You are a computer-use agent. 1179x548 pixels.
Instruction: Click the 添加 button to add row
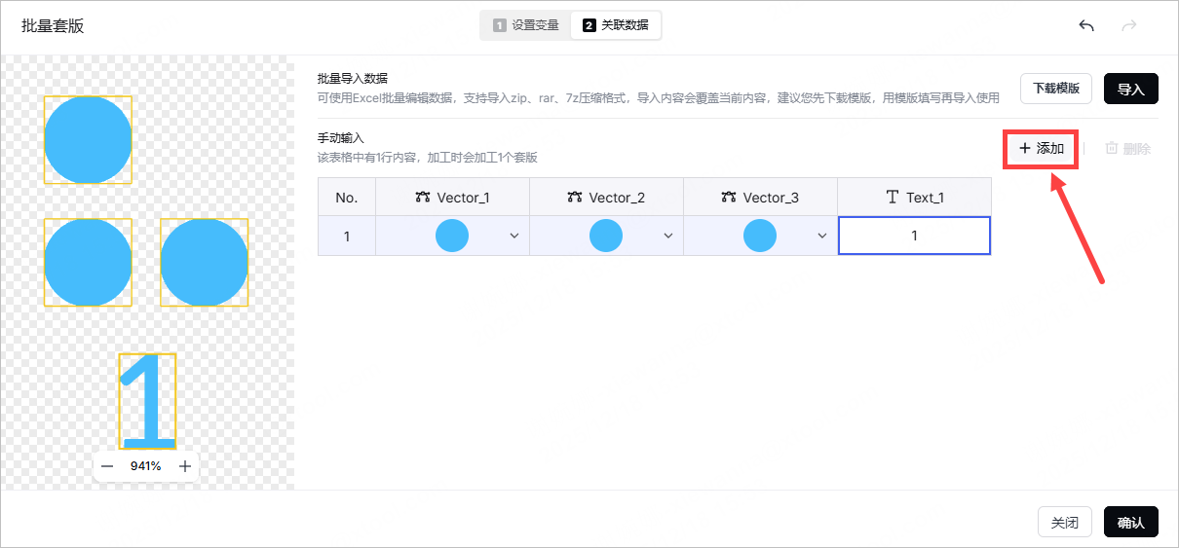click(x=1041, y=149)
